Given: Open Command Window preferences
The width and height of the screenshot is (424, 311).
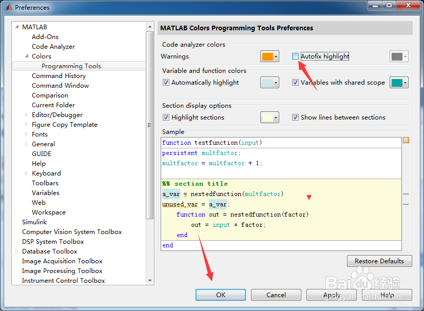Looking at the screenshot, I should (x=60, y=86).
